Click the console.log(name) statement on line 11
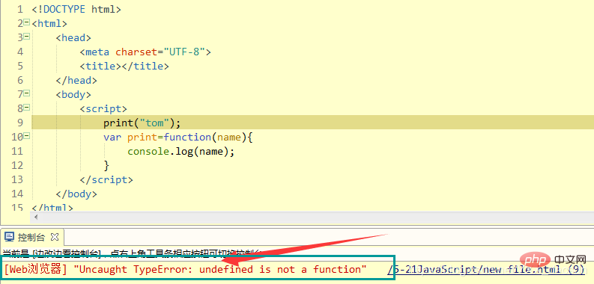 (181, 151)
